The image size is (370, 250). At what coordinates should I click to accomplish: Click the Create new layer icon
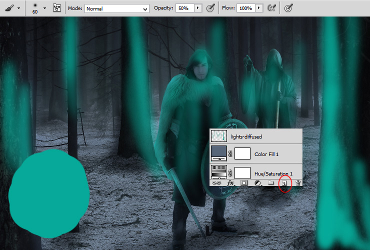coord(284,183)
